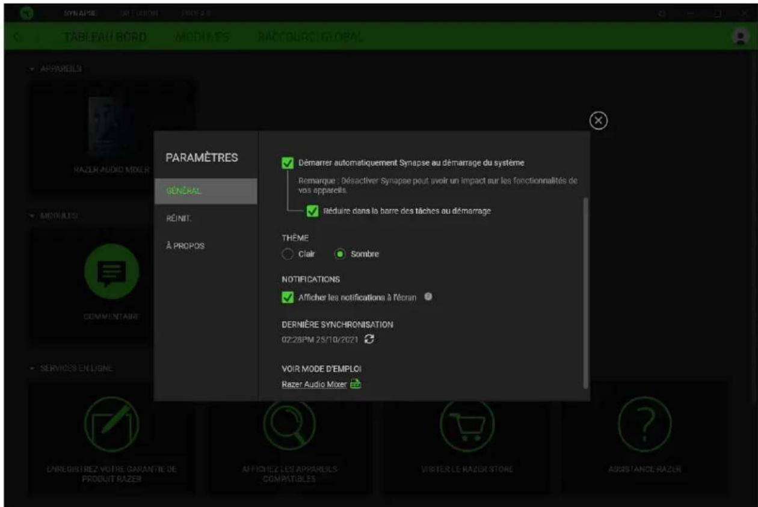758x507 pixels.
Task: Open the COMMENTAIRE module icon
Action: [x=112, y=271]
